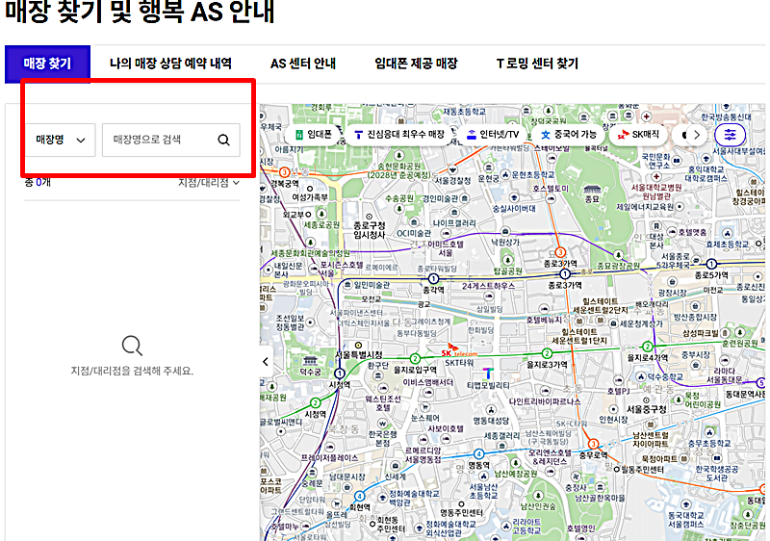Click the 종로구청 임시청사 map label
The image size is (770, 541).
click(x=370, y=230)
